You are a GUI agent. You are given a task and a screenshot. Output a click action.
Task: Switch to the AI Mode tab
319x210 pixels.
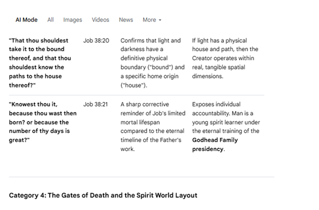point(27,20)
